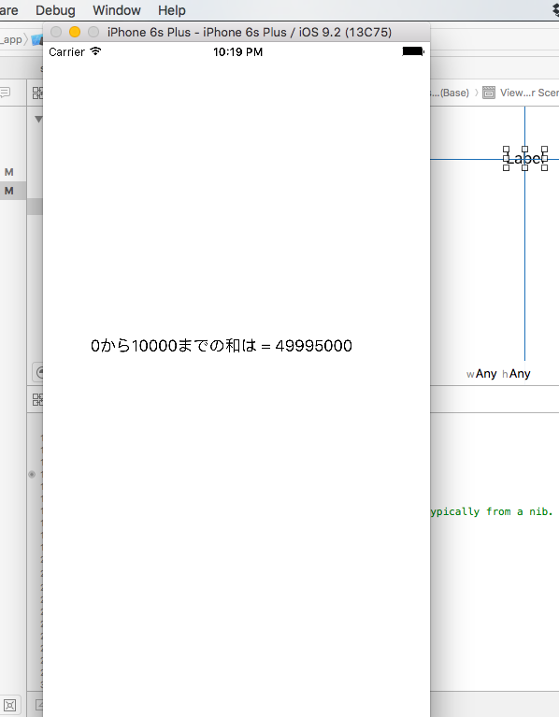
Task: Click the battery icon in simulator status bar
Action: click(x=413, y=51)
